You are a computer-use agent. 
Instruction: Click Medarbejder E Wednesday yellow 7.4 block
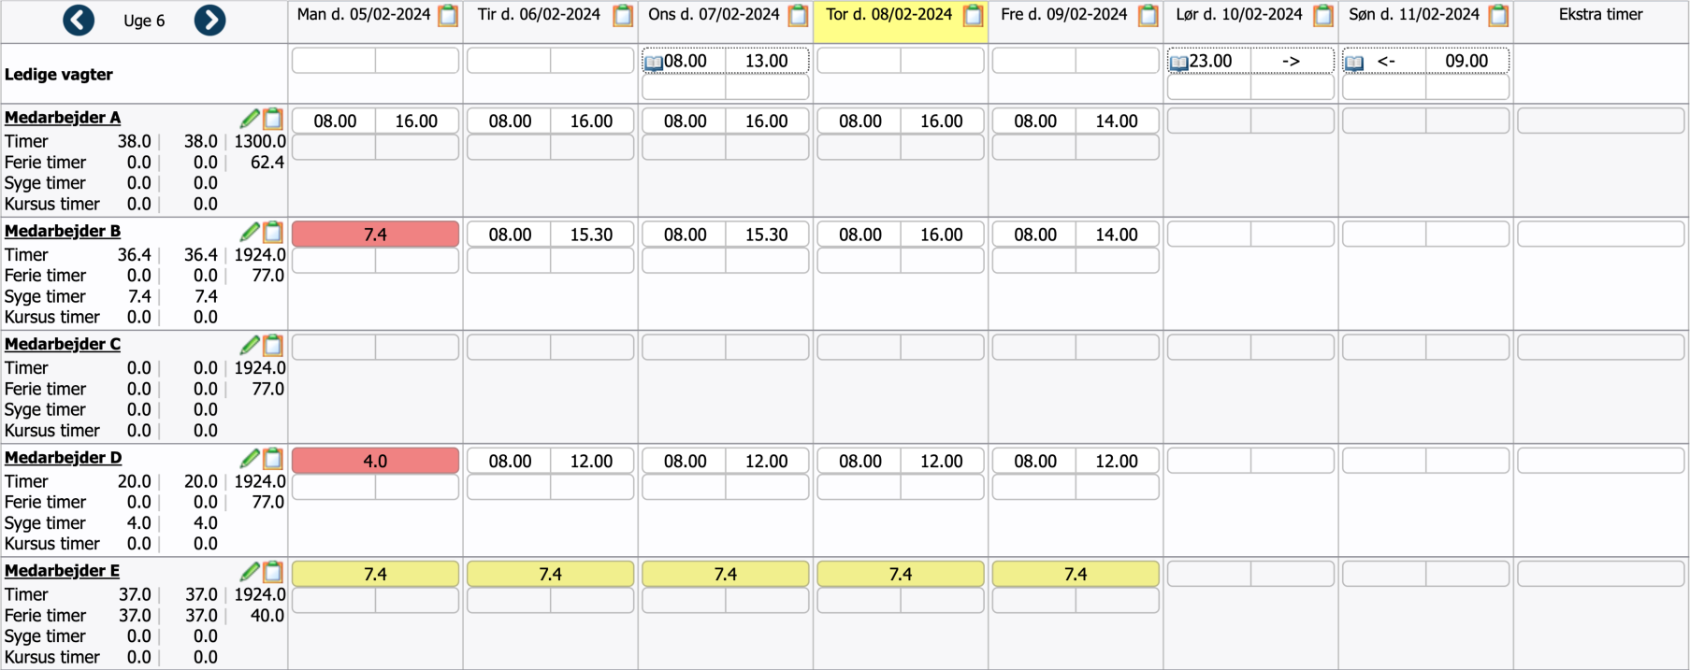(725, 574)
